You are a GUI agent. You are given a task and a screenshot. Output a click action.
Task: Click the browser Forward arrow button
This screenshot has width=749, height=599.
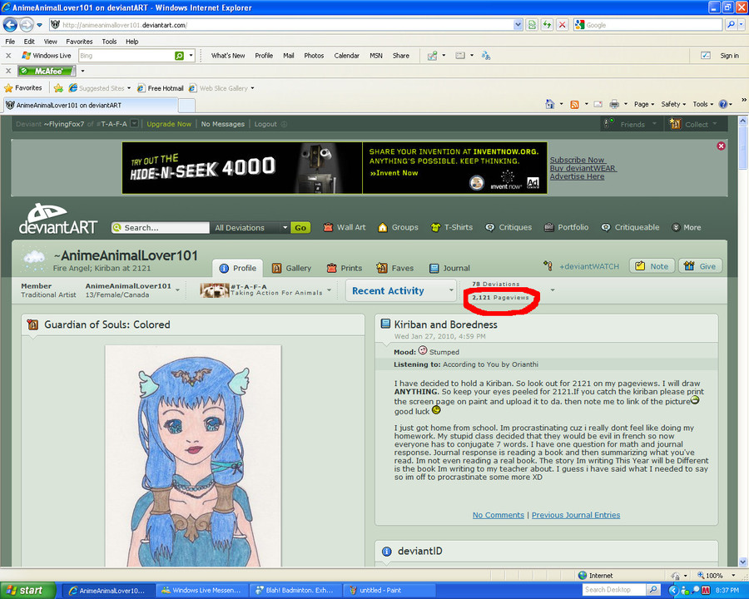click(27, 24)
